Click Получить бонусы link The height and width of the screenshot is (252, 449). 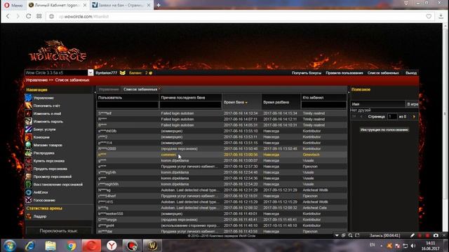coord(307,73)
